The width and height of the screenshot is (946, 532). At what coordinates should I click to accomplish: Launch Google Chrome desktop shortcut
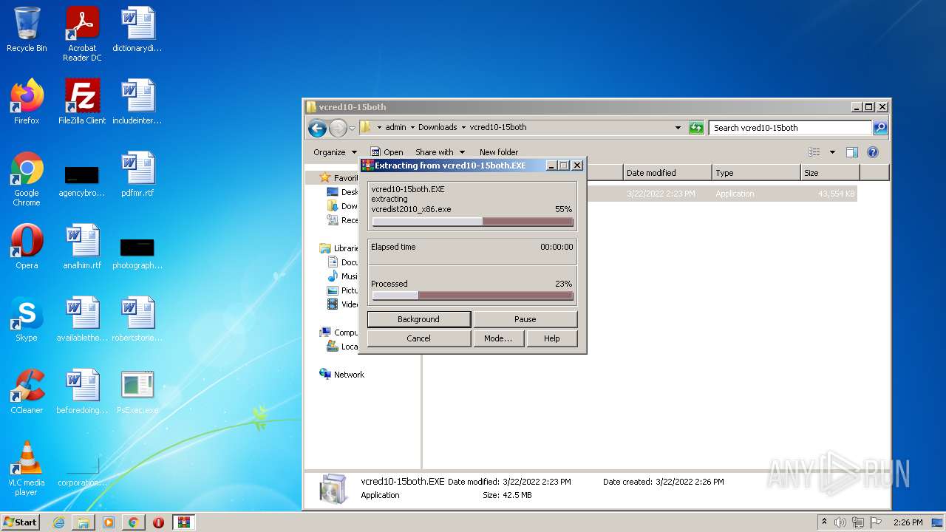click(27, 179)
